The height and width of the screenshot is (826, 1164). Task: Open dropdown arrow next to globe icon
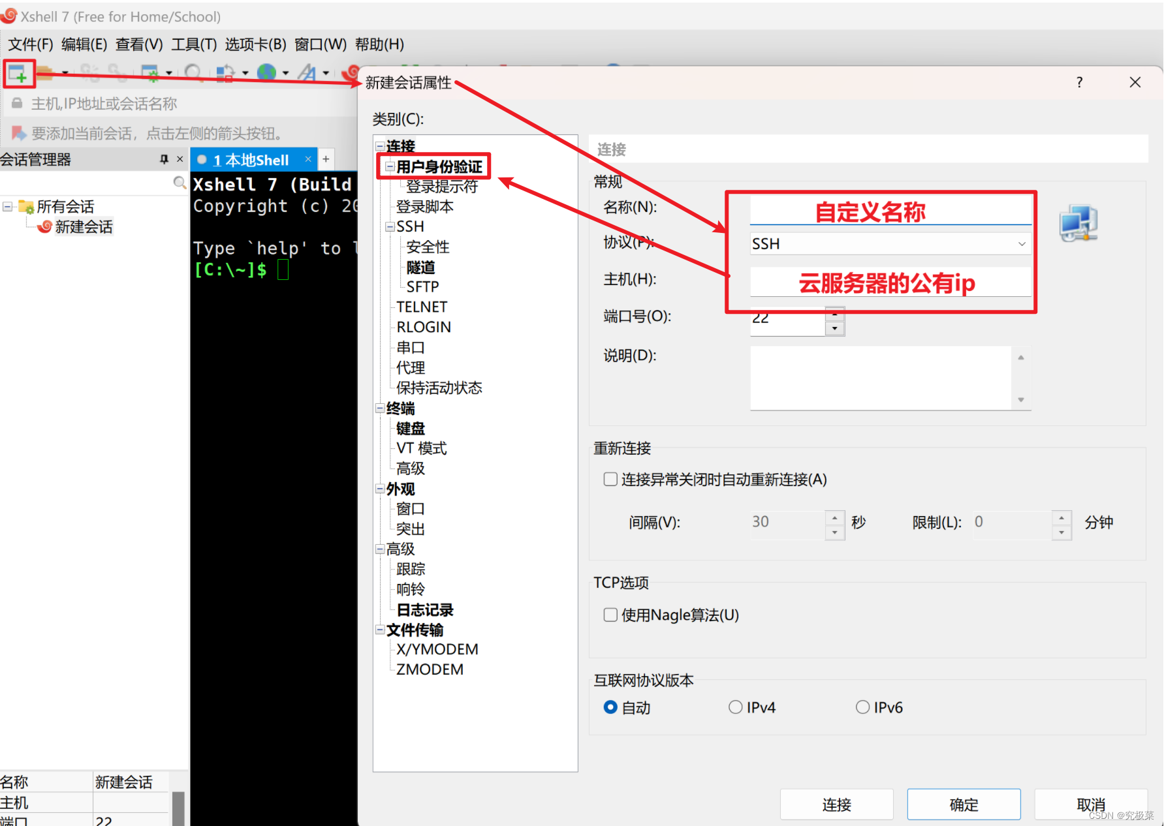pyautogui.click(x=286, y=73)
